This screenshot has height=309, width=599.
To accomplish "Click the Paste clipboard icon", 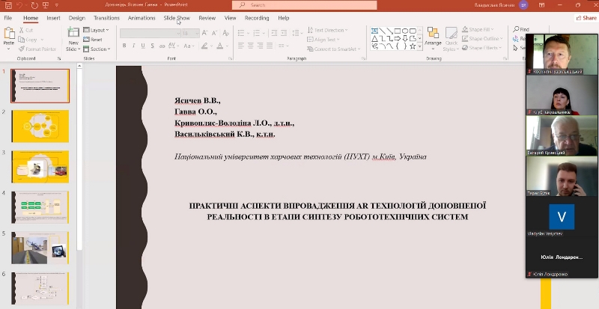I will (9, 35).
